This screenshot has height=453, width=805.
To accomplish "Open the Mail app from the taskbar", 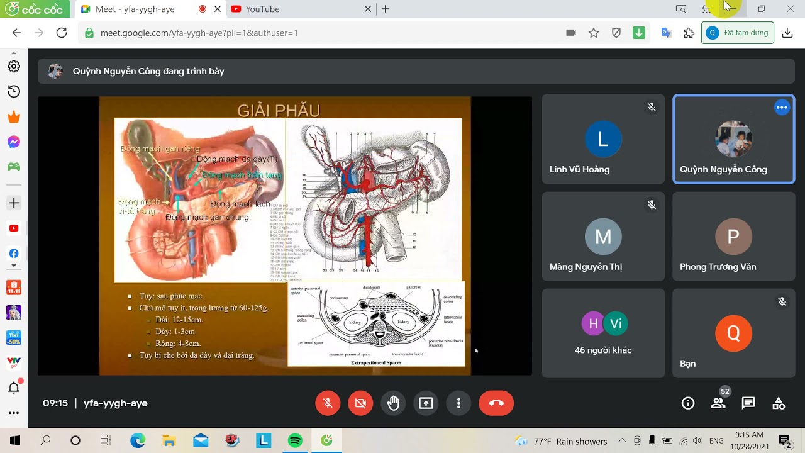I will point(201,440).
